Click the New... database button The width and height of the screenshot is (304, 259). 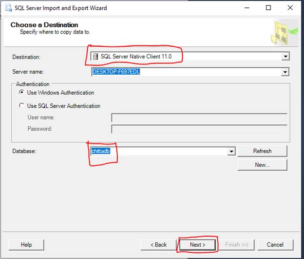pos(262,165)
